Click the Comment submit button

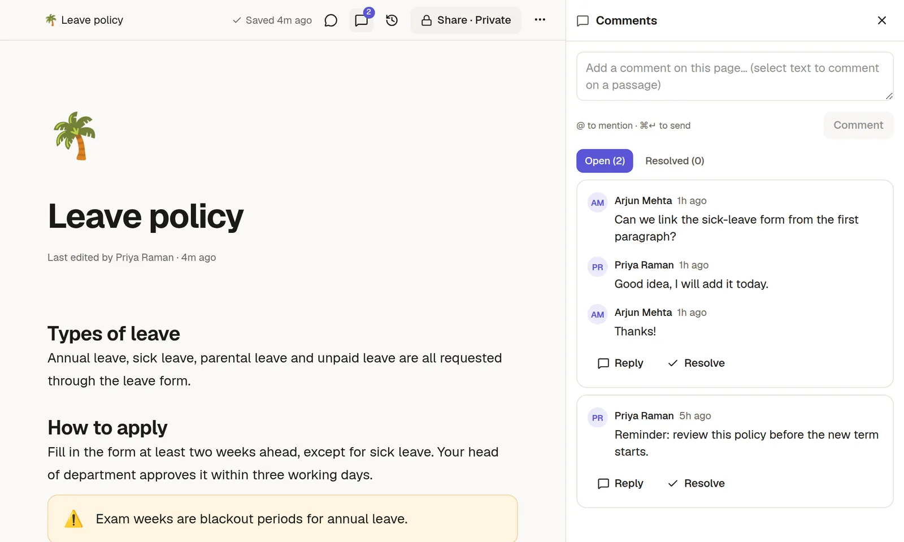[x=858, y=125]
